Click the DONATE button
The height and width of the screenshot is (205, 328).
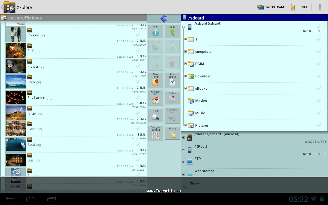click(x=300, y=7)
